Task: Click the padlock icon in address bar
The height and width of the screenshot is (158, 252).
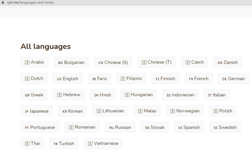Action: click(3, 2)
